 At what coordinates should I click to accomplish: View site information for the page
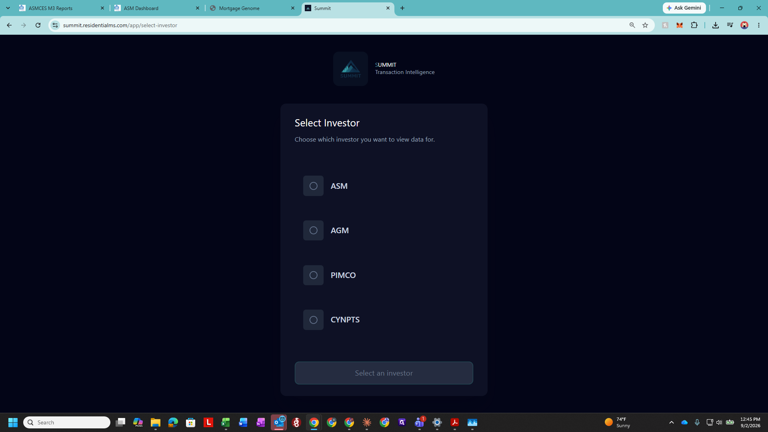pyautogui.click(x=55, y=25)
